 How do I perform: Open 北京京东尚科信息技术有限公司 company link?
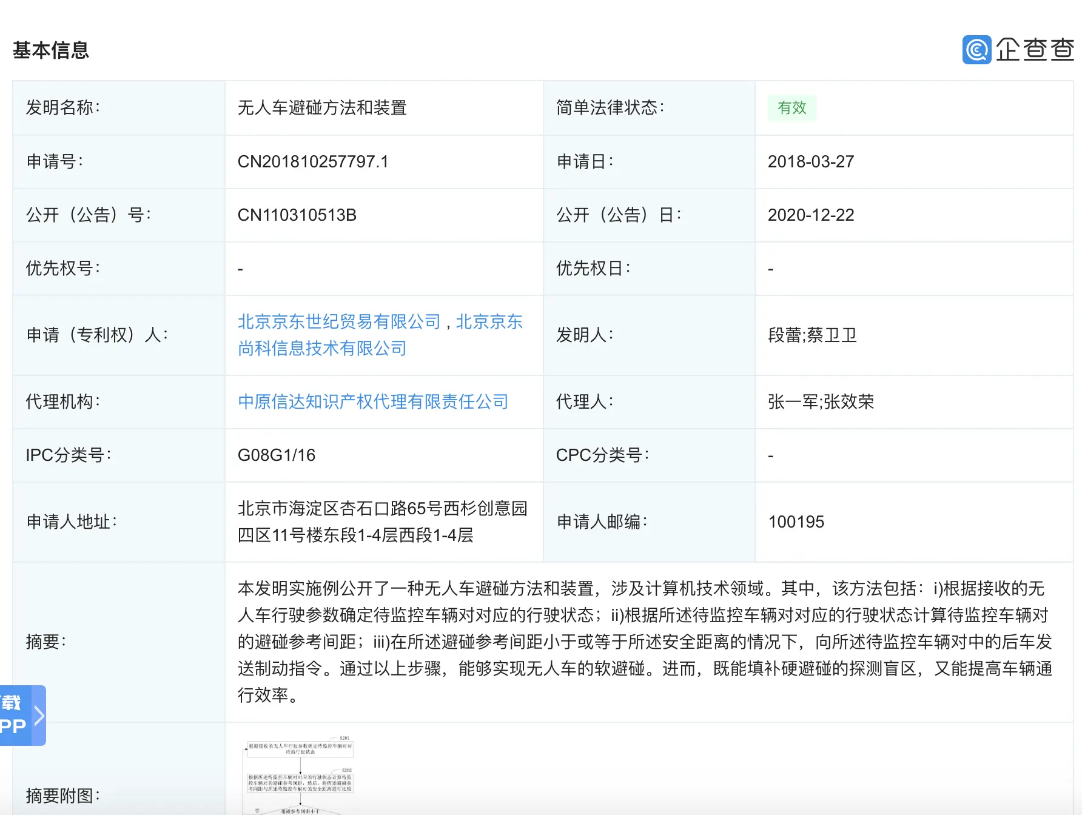click(x=380, y=335)
